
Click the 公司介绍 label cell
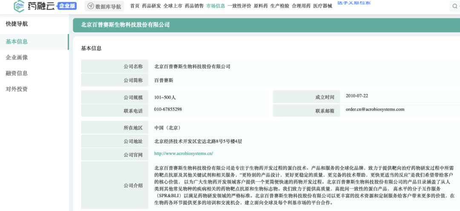pos(115,185)
